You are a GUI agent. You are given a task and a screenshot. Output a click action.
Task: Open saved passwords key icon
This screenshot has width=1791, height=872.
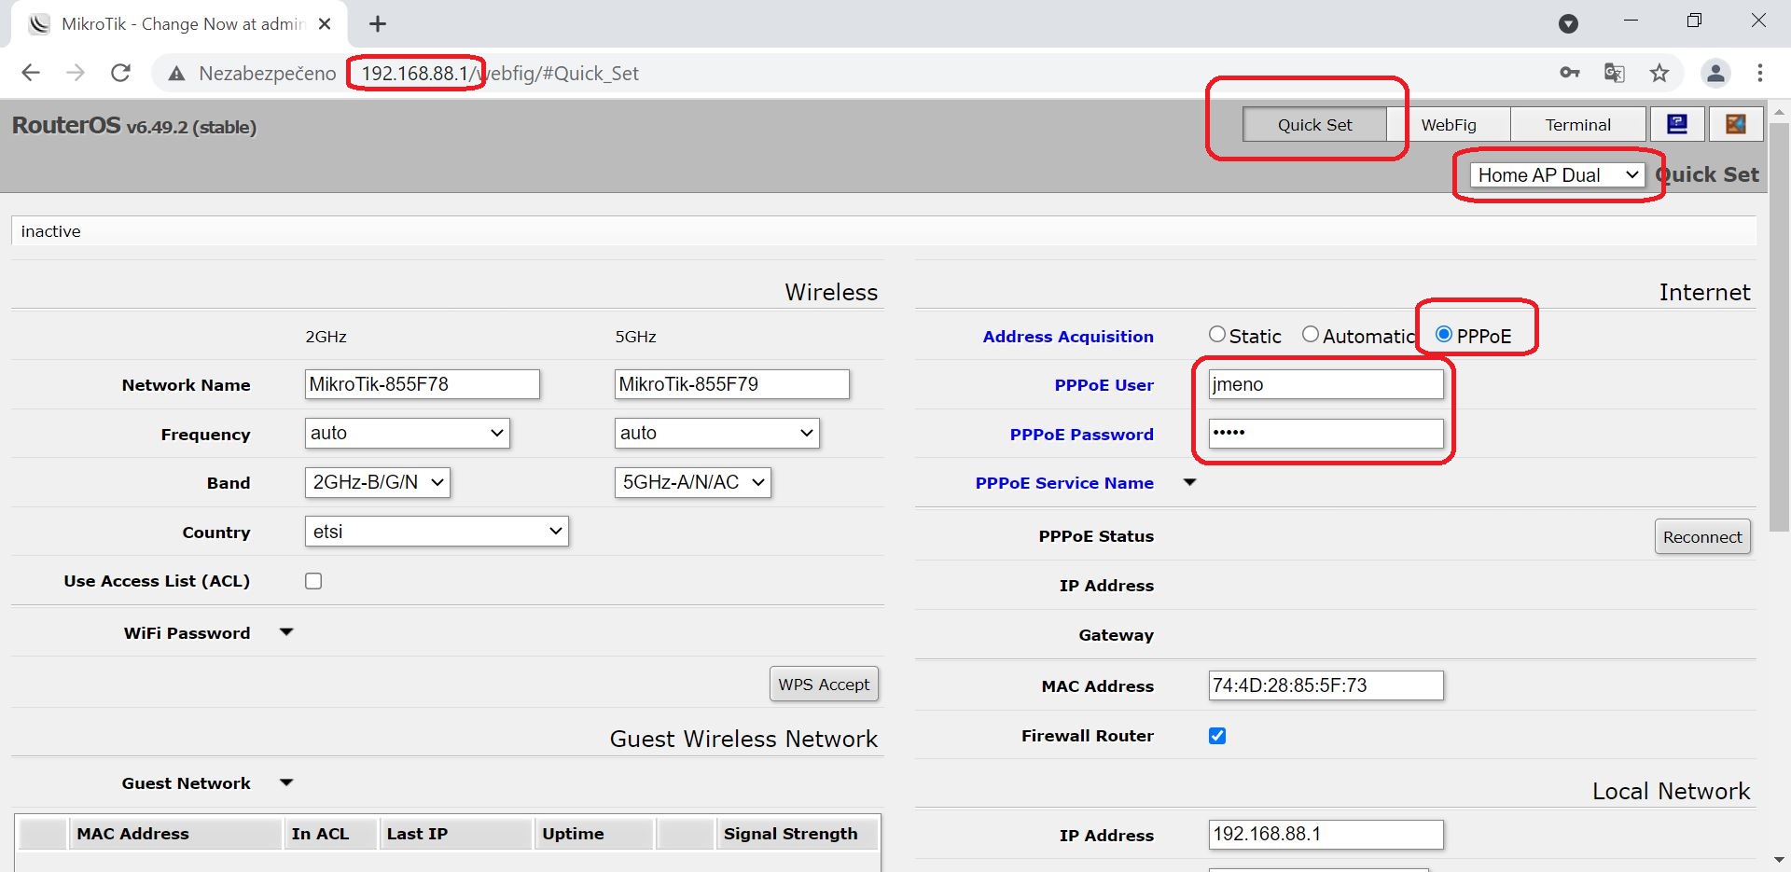pos(1570,73)
